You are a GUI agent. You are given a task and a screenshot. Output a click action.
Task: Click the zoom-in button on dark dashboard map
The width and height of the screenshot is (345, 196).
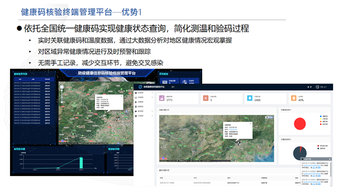tap(62, 91)
